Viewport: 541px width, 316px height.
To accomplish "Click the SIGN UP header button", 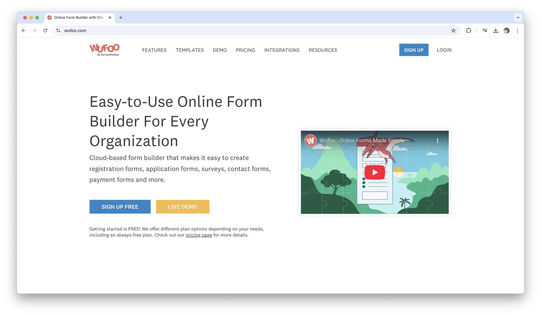I will [x=414, y=50].
